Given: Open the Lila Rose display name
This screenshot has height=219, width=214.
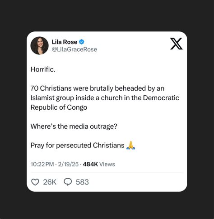Looking at the screenshot, I should click(65, 42).
